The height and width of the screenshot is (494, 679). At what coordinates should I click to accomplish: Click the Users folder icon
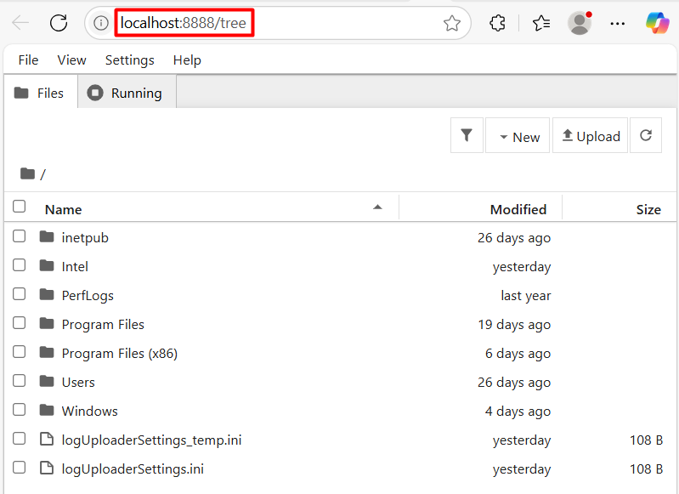[47, 381]
